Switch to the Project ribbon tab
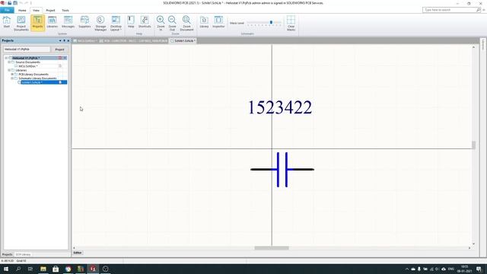The height and width of the screenshot is (274, 487). (x=50, y=10)
